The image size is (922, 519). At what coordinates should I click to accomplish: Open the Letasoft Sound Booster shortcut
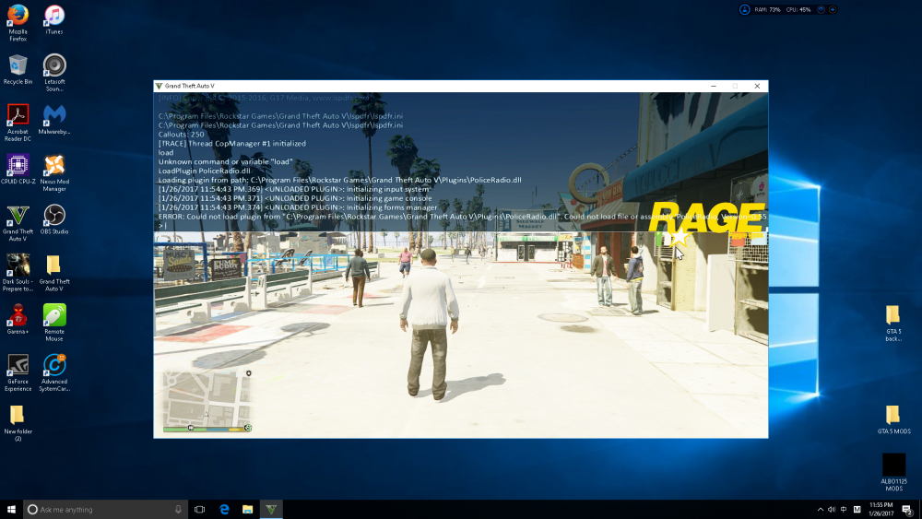coord(54,73)
